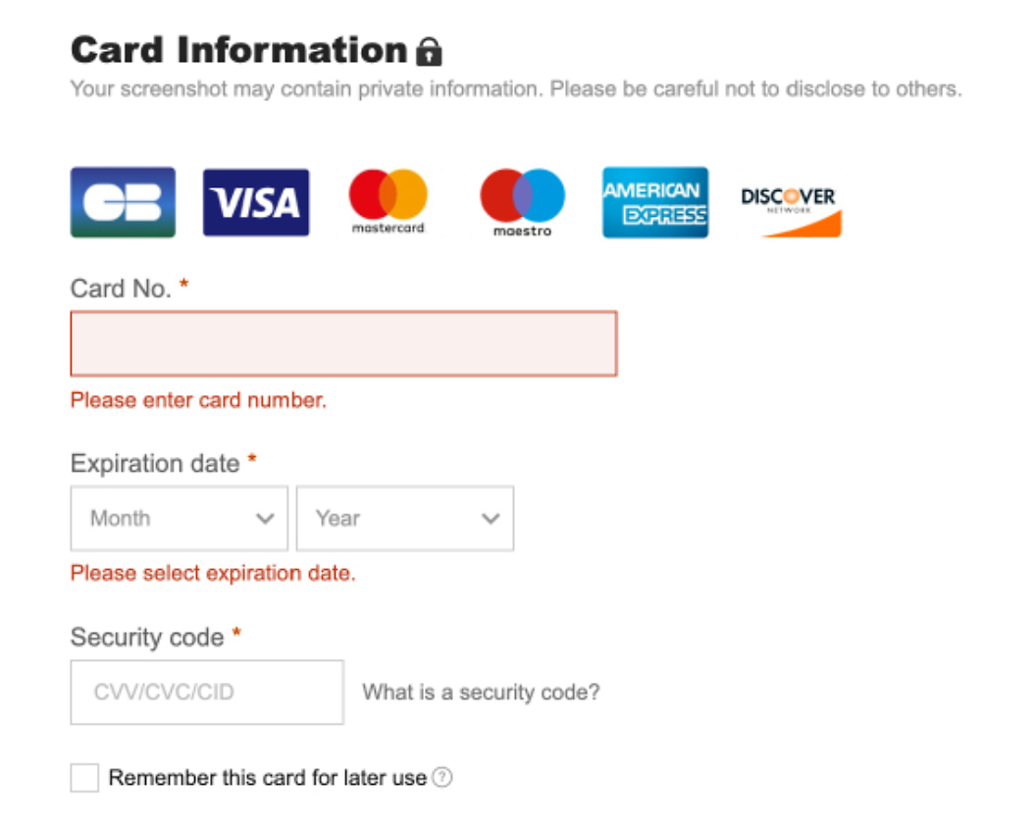
Task: Open the Month expiration dropdown
Action: tap(180, 518)
